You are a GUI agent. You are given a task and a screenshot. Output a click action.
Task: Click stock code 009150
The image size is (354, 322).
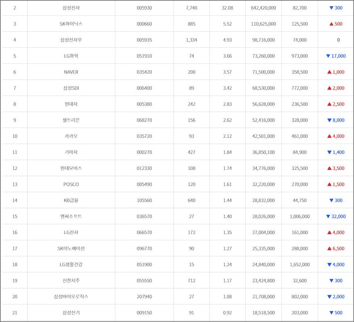(x=144, y=312)
